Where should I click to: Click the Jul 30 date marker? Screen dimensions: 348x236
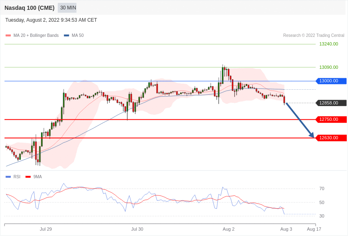coord(137,229)
